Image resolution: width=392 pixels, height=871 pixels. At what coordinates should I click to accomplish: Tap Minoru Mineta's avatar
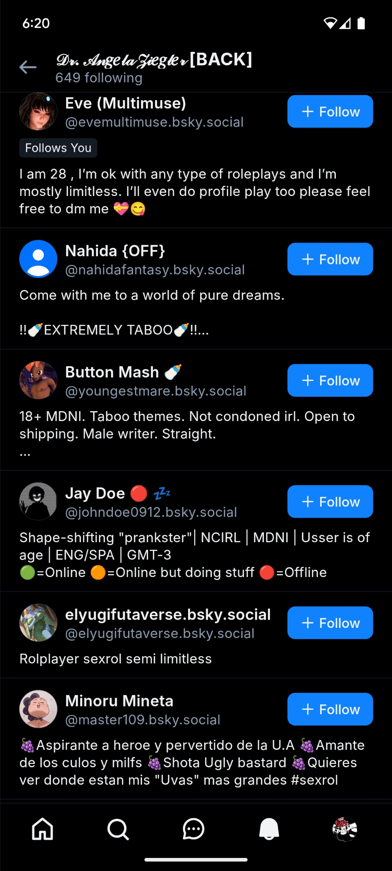click(38, 709)
